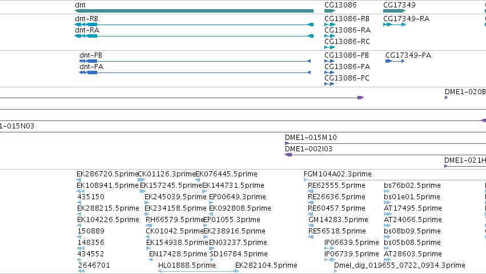Screen dimensions: 486x274
Task: Select EK157245.5prime EST label
Action: [x=171, y=186]
